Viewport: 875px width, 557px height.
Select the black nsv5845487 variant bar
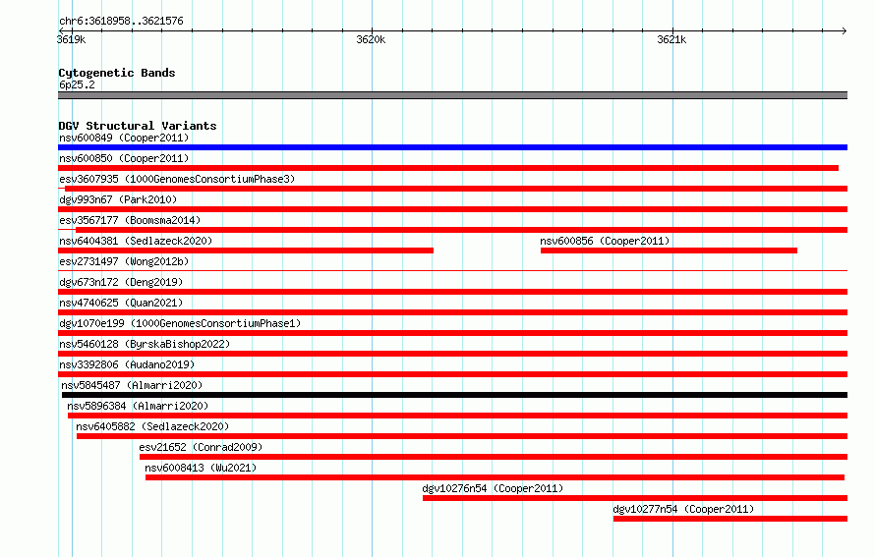pyautogui.click(x=454, y=395)
